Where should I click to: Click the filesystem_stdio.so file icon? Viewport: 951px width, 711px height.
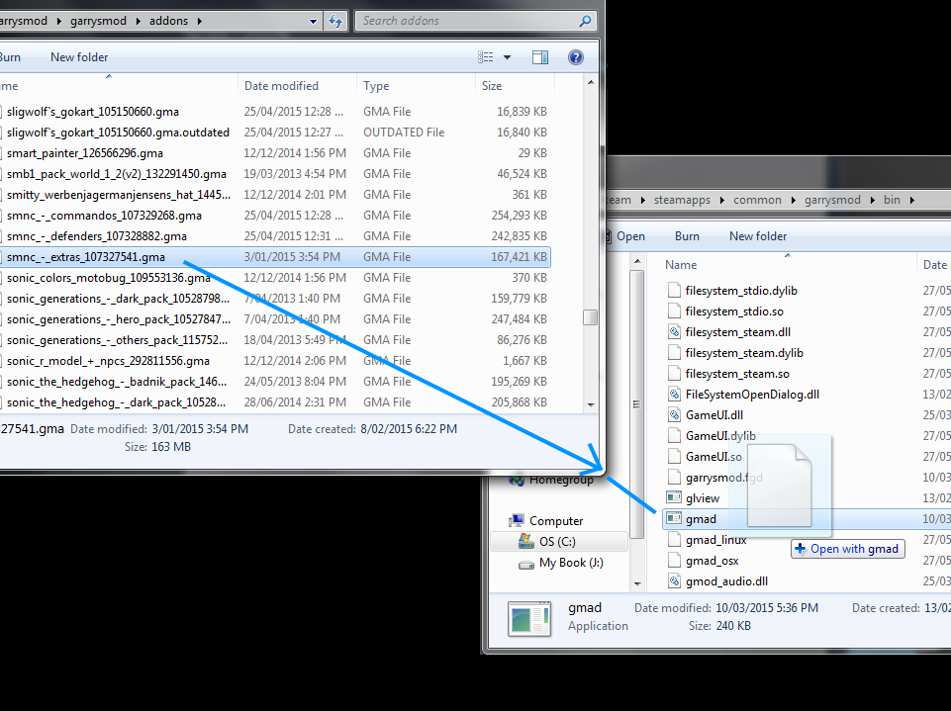pos(674,311)
